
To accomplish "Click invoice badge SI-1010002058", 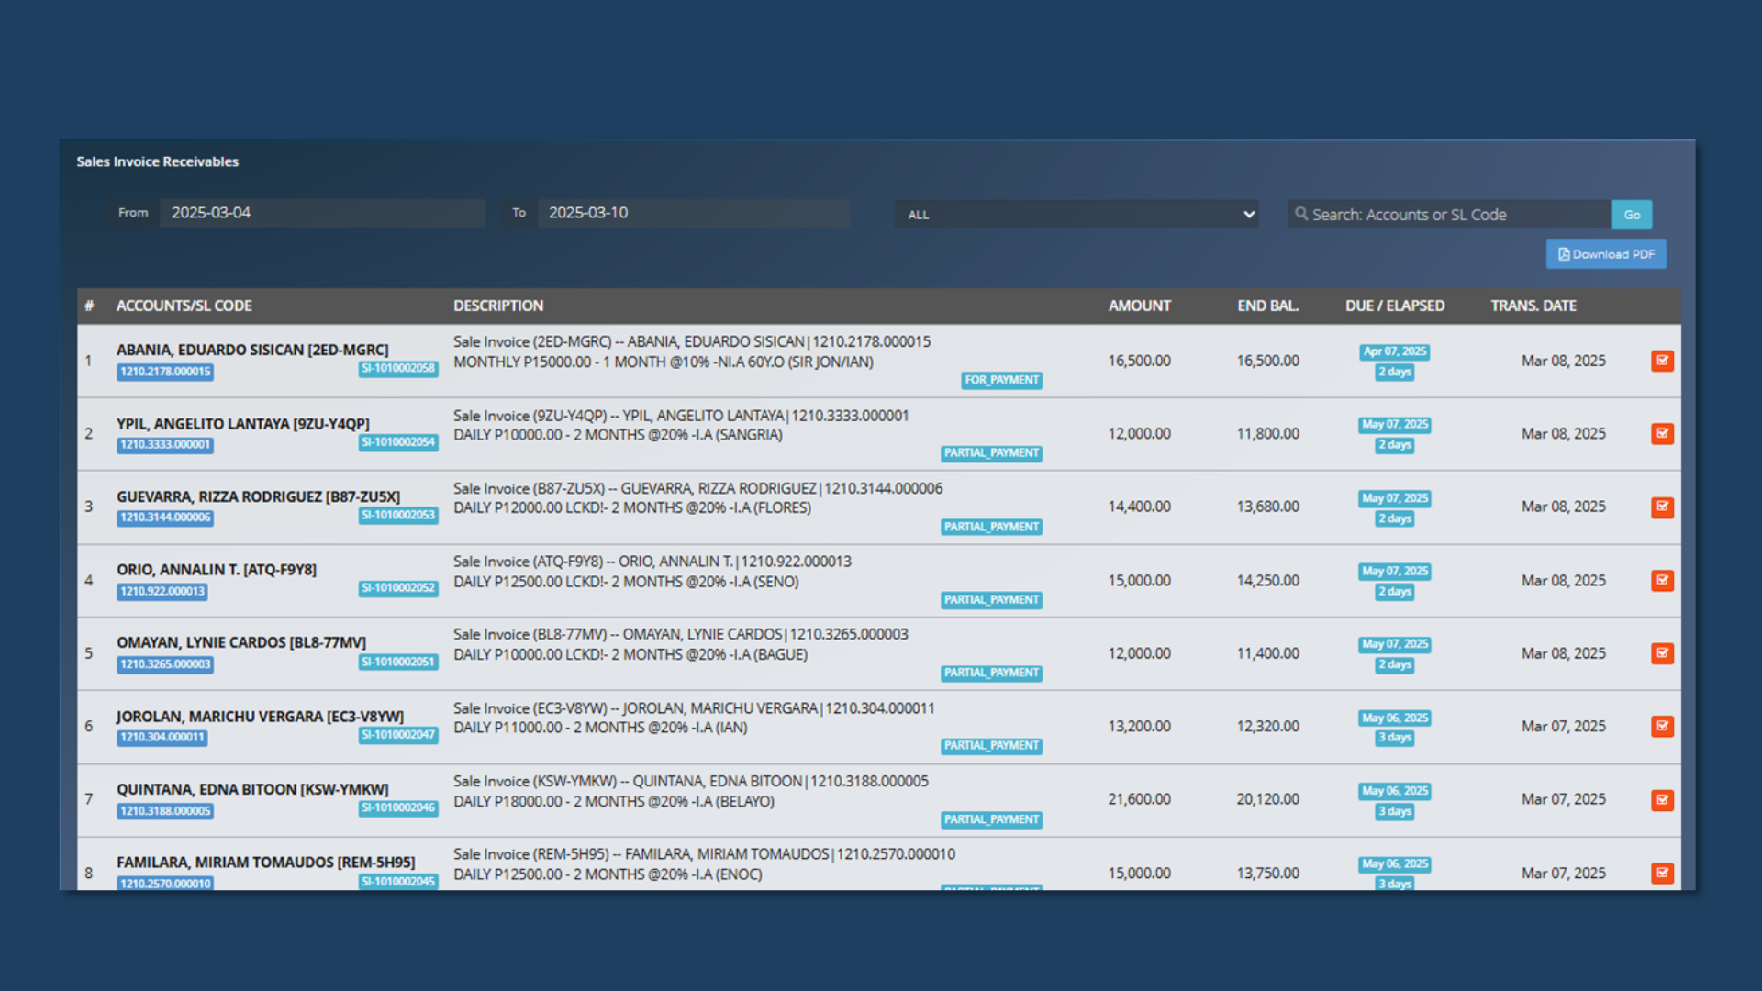I will (398, 368).
